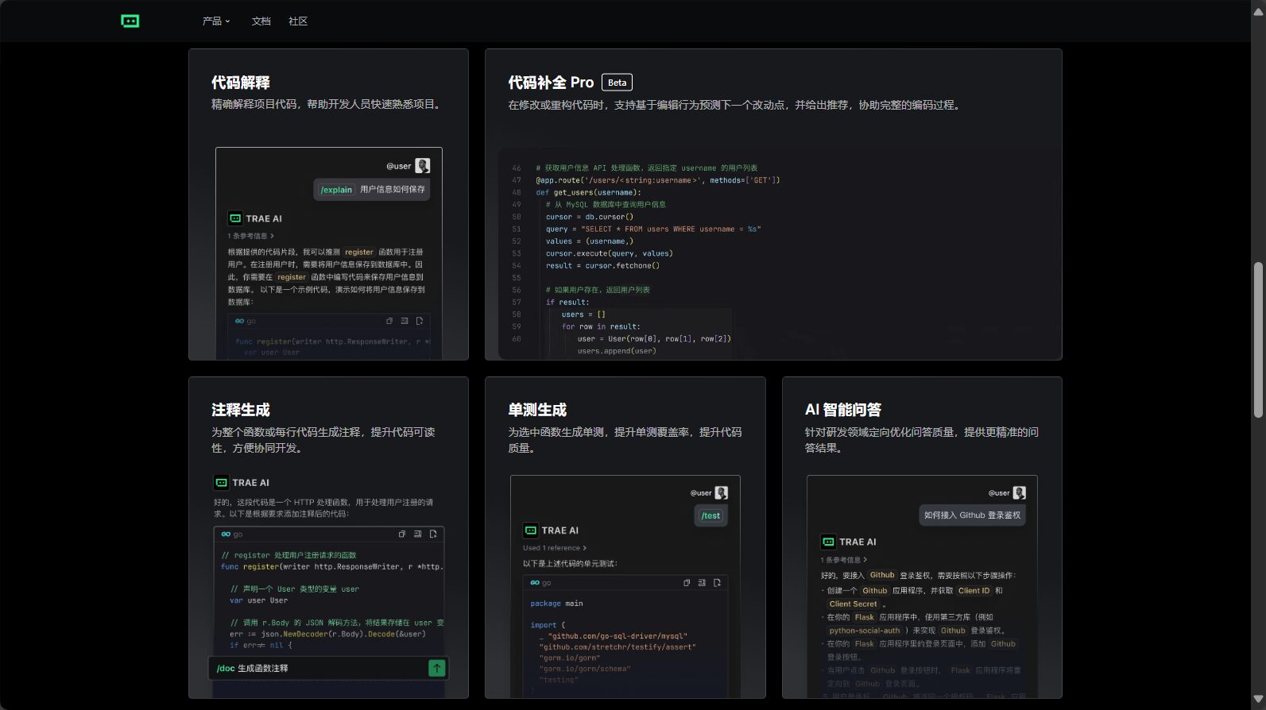
Task: Click the green send arrow button
Action: point(437,668)
